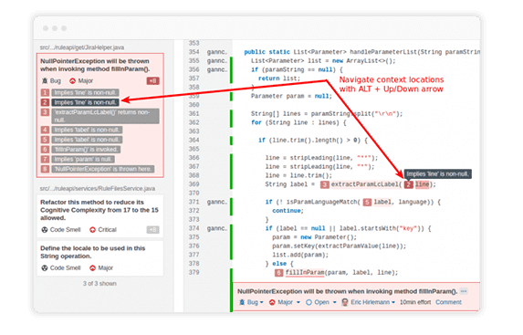Open JiraHelper.java file path in sidebar
The width and height of the screenshot is (523, 335).
[82, 47]
